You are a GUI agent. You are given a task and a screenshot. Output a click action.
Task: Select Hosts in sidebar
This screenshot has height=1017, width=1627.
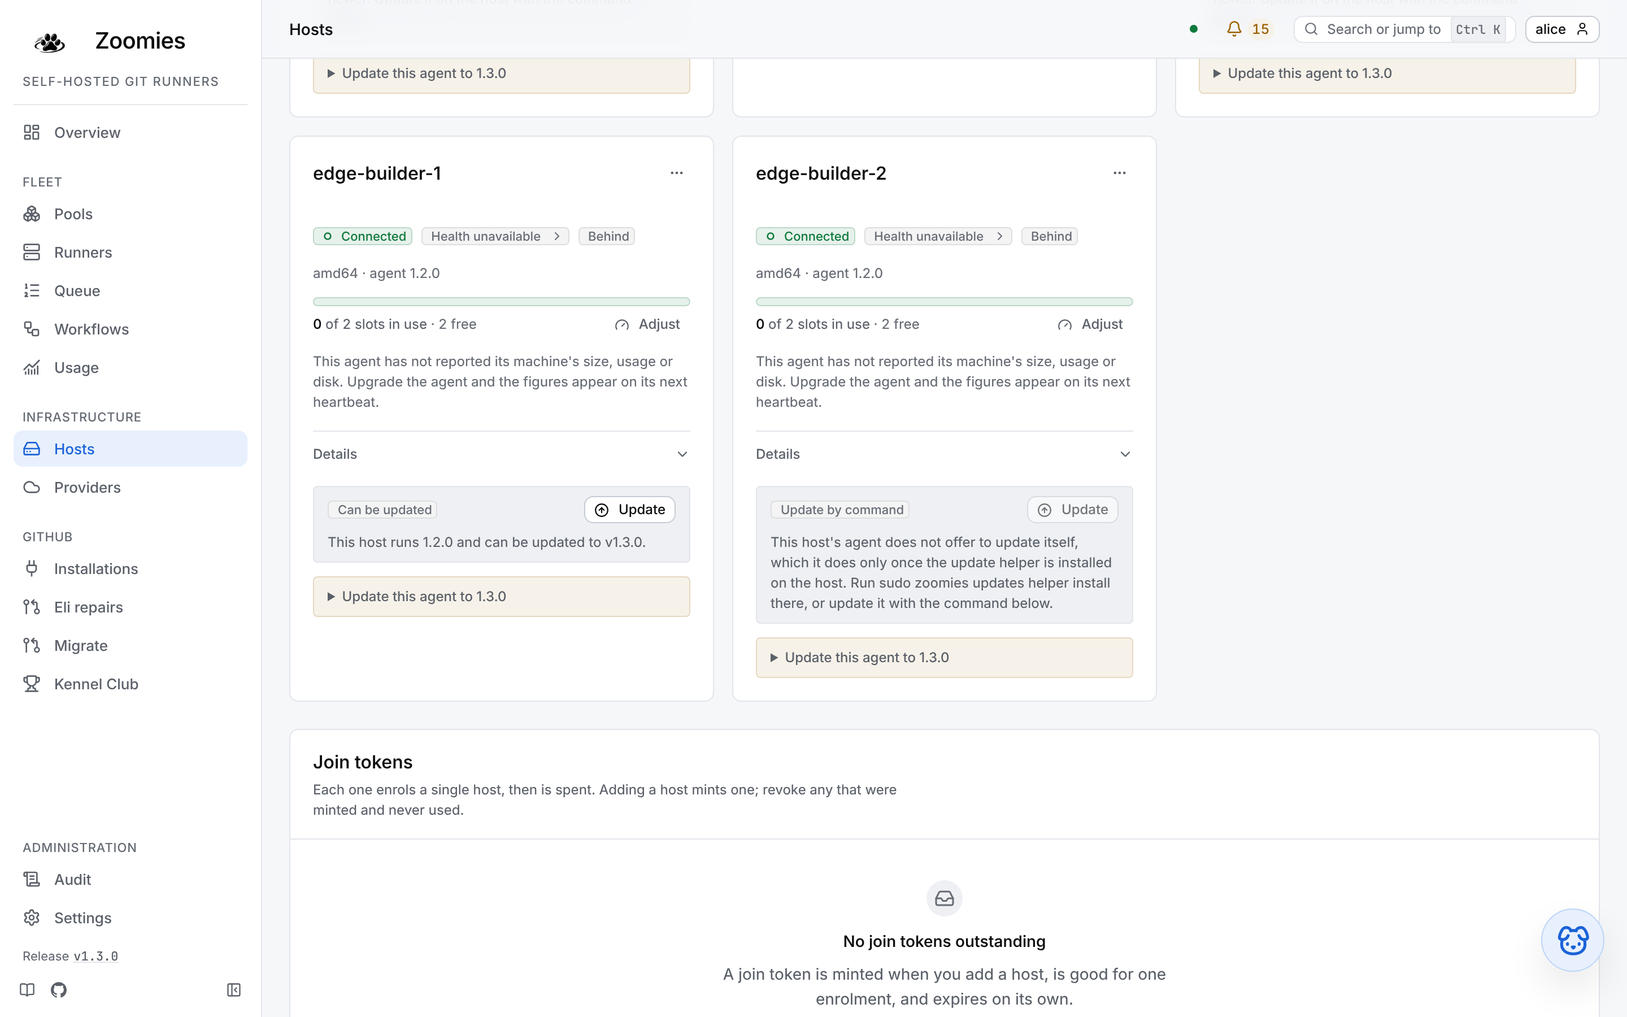(x=130, y=449)
